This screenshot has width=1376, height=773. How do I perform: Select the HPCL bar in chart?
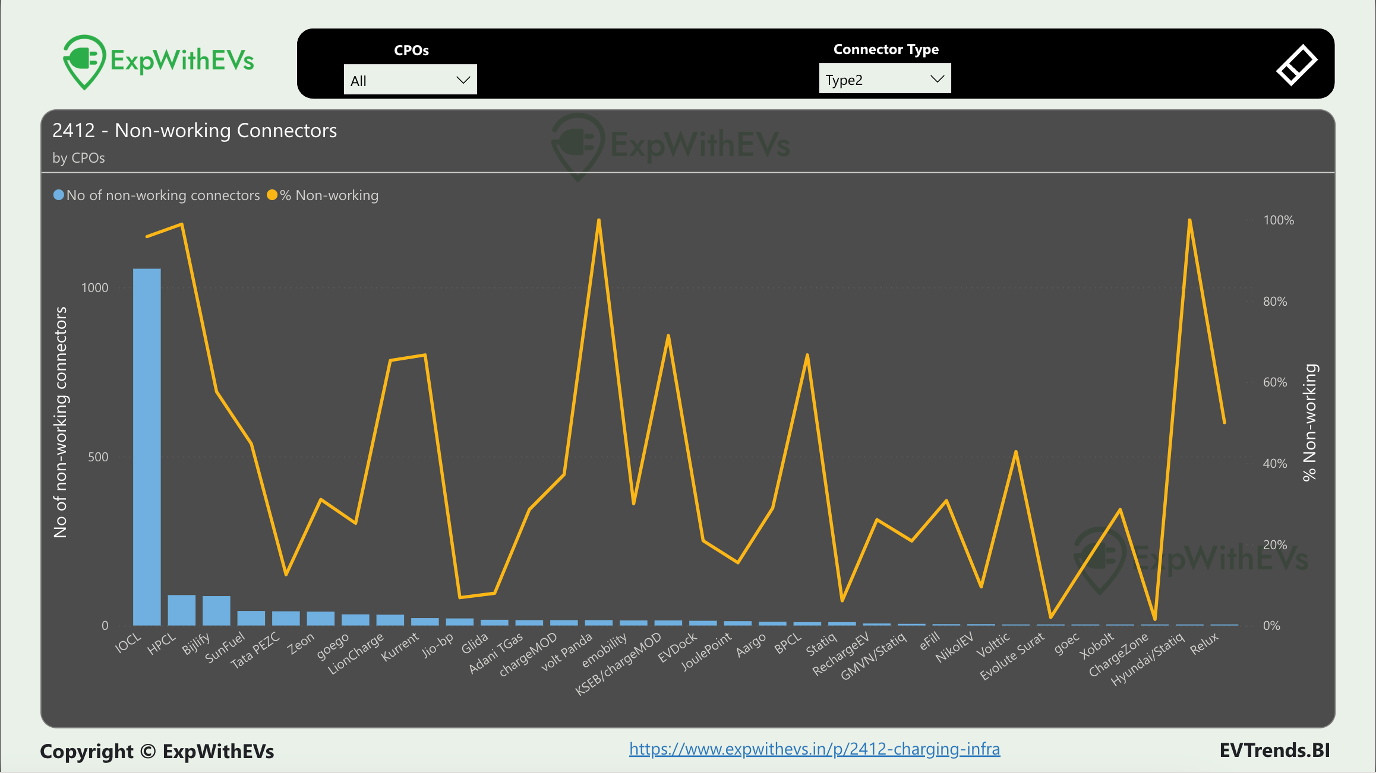coord(182,610)
